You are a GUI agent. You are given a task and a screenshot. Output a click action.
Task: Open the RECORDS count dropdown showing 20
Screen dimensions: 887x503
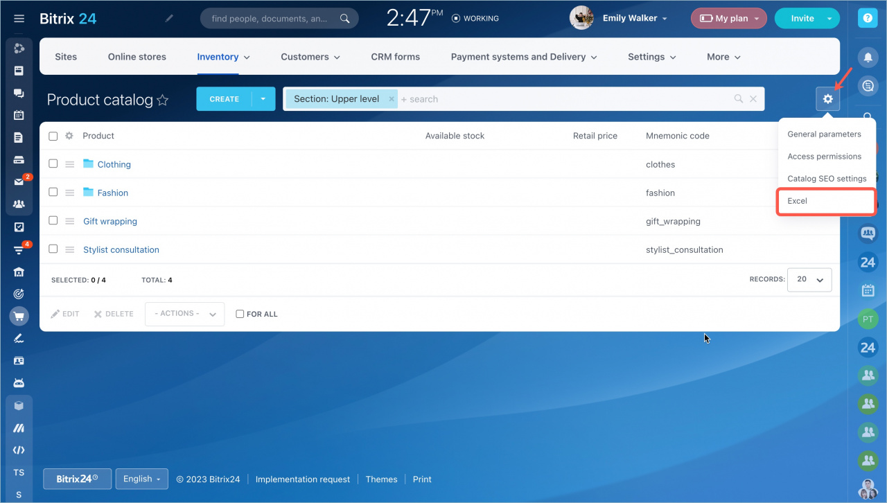(x=809, y=279)
